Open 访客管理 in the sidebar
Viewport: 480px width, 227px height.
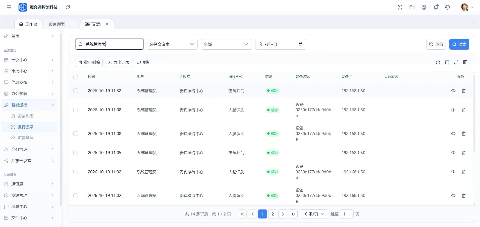coord(29,138)
